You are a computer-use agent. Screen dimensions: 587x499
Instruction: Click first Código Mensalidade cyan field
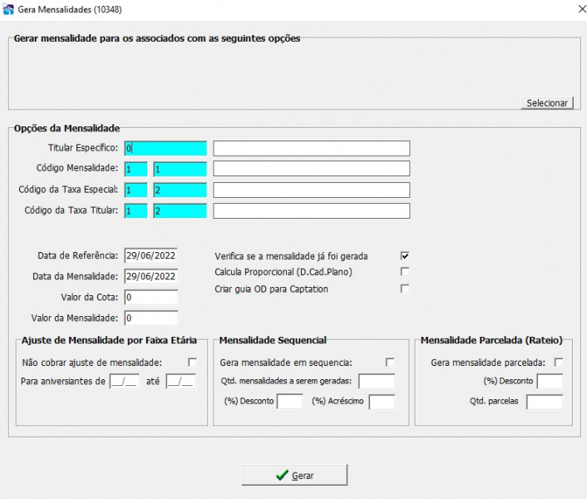pos(136,169)
